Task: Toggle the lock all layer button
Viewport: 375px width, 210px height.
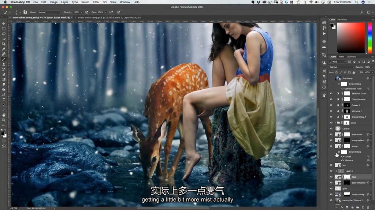Action: tap(354, 72)
